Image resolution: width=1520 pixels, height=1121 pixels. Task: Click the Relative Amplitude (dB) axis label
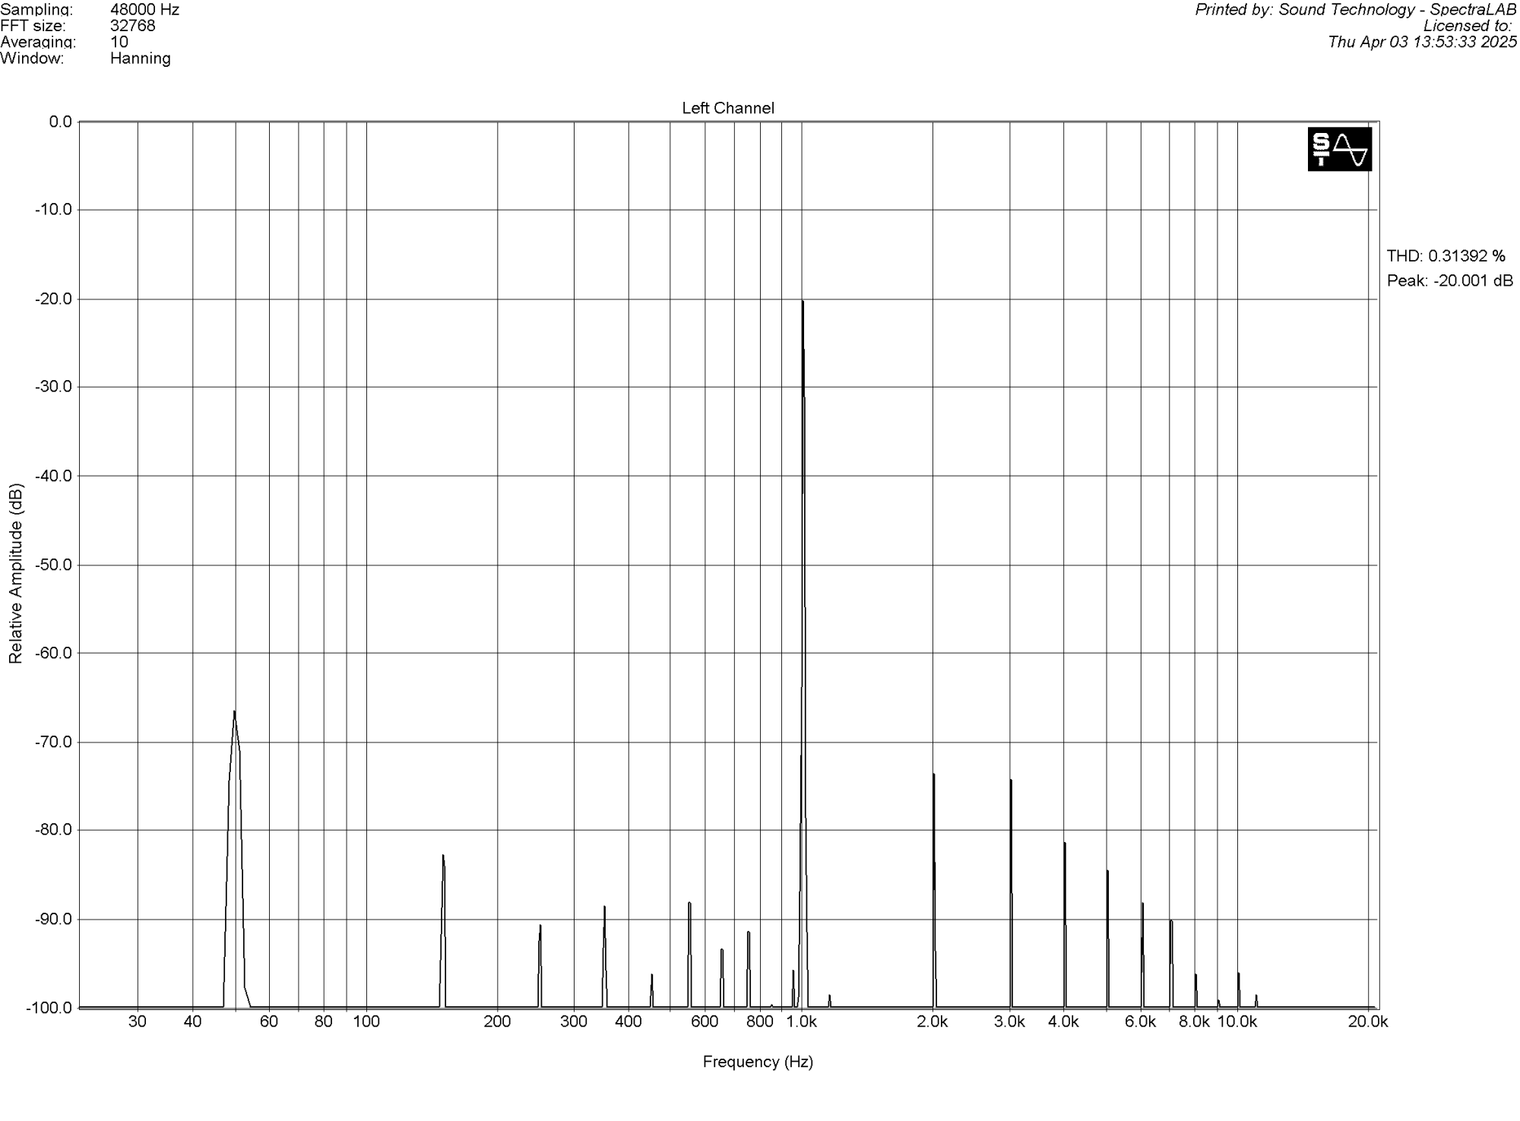click(16, 574)
